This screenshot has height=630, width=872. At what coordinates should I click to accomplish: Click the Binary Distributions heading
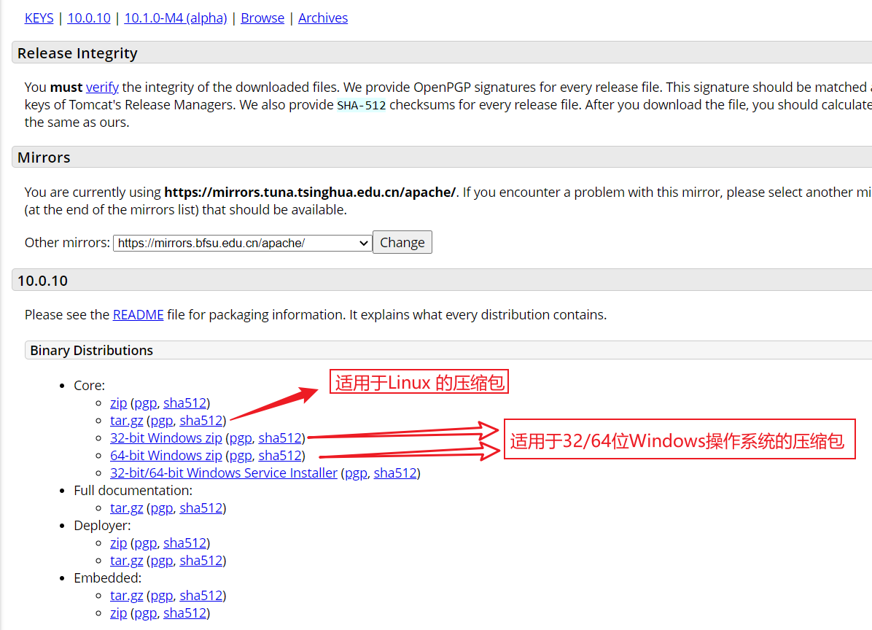pos(91,350)
